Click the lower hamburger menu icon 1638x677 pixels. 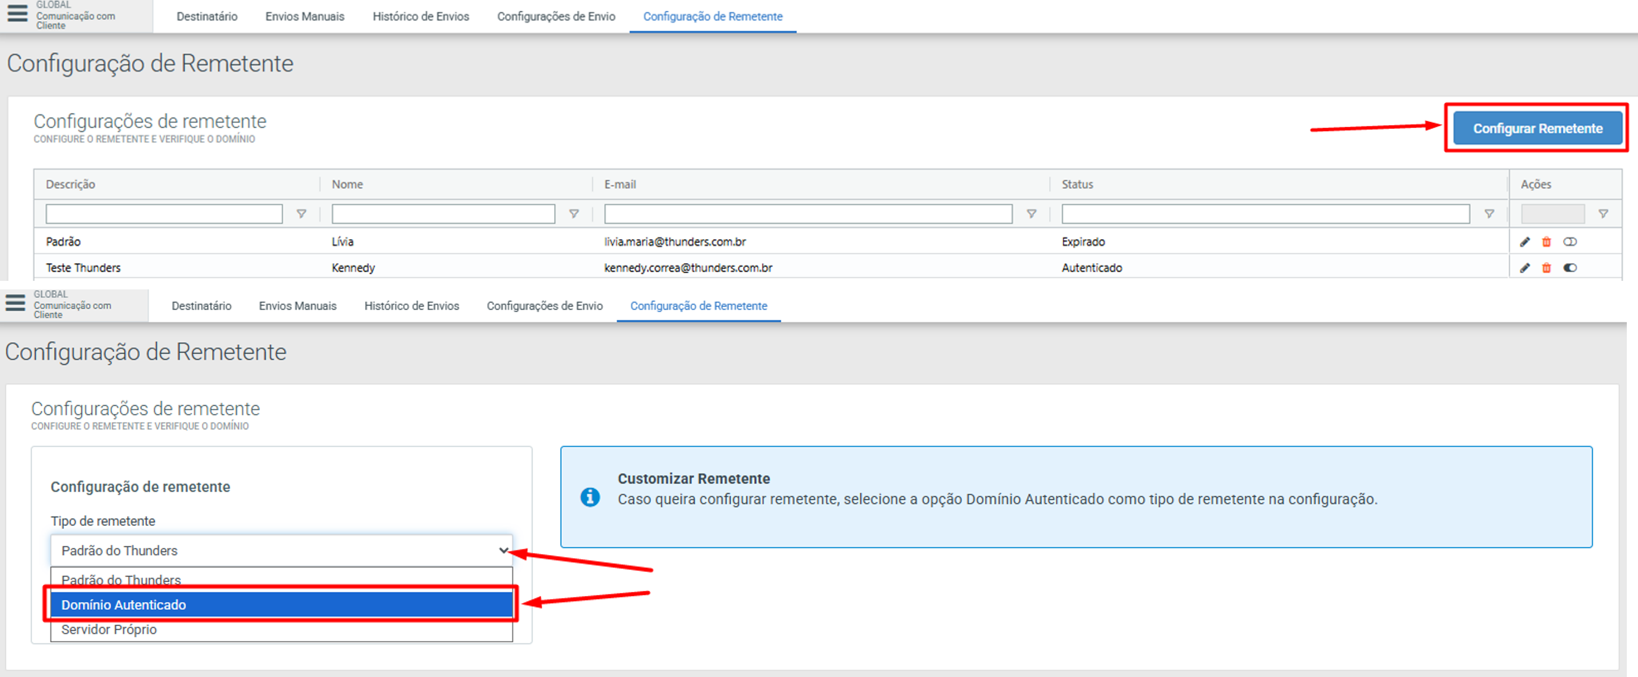(15, 302)
